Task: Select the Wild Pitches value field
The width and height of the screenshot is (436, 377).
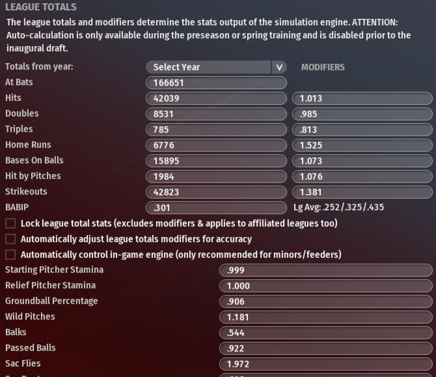Action: point(326,317)
